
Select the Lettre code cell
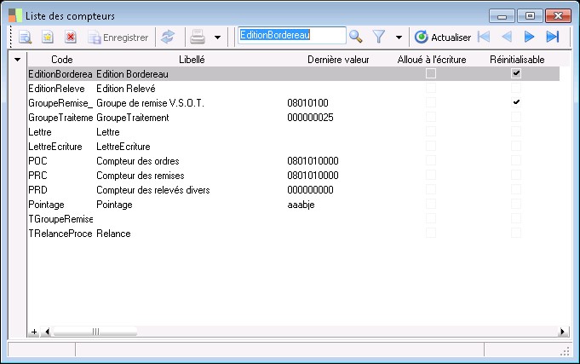click(40, 132)
